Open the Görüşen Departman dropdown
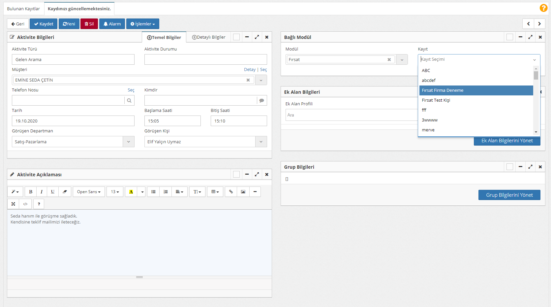551x307 pixels. tap(129, 142)
